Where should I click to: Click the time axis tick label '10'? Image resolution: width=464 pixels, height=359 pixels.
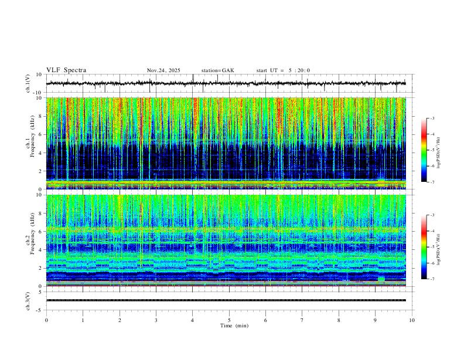pyautogui.click(x=412, y=320)
